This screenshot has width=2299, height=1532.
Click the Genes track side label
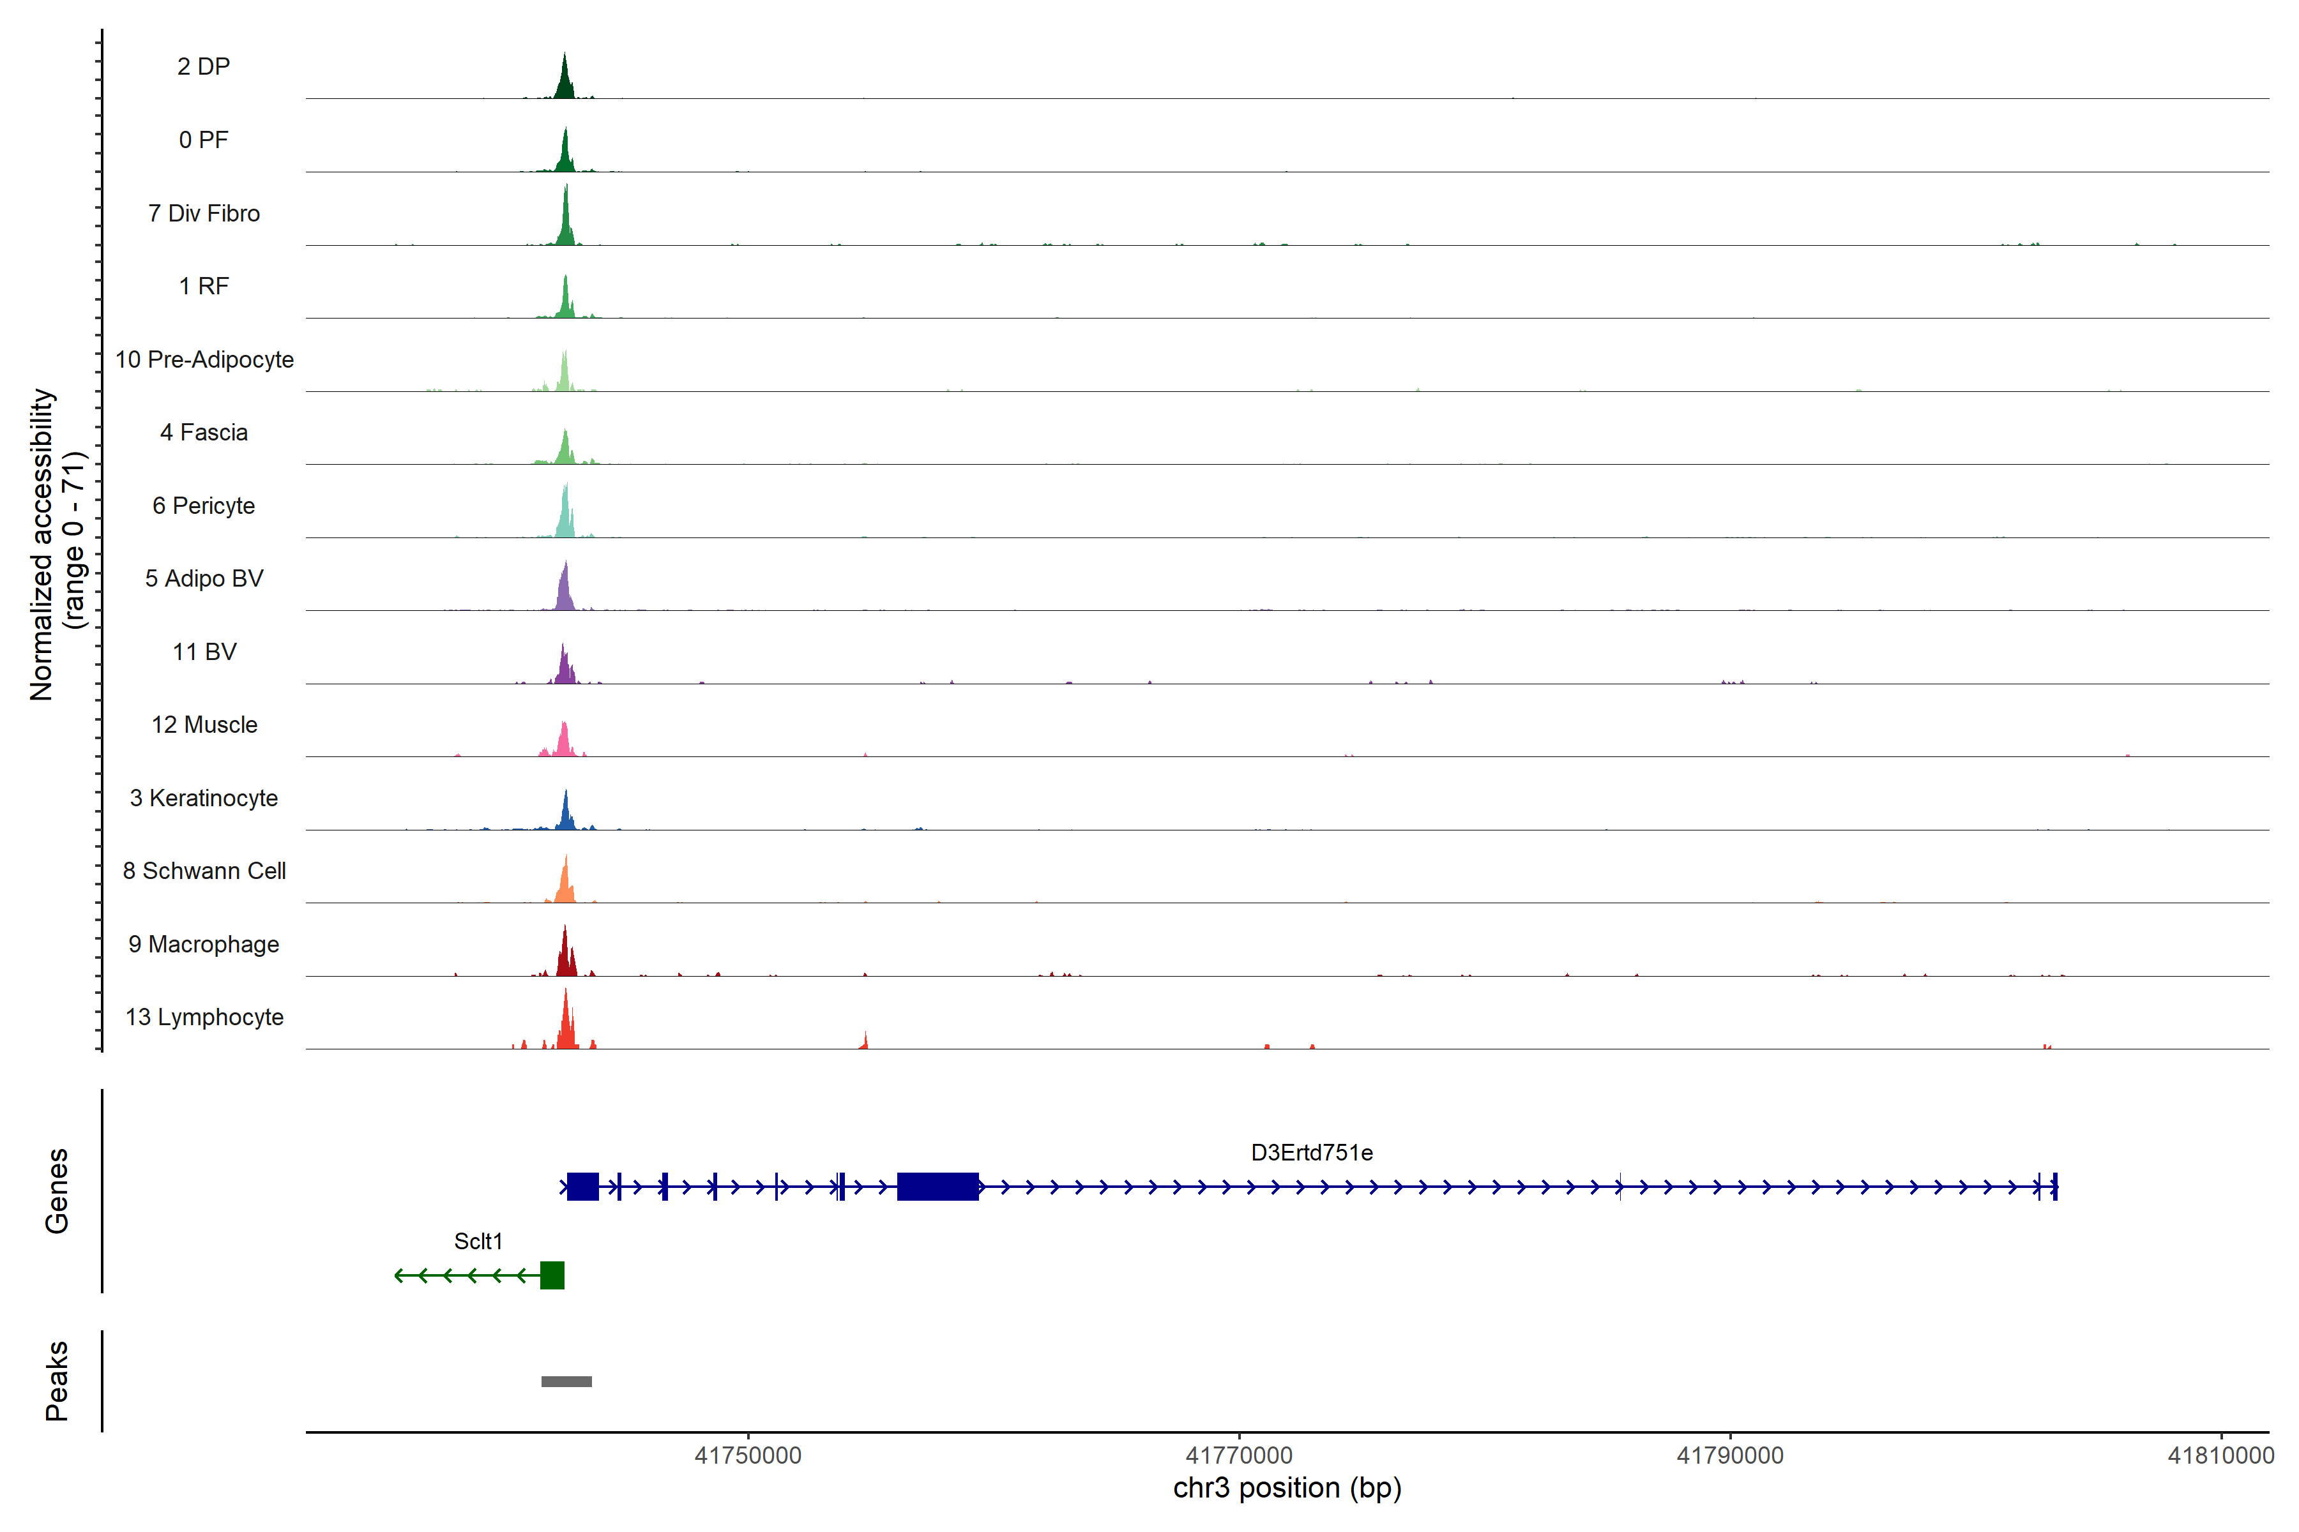coord(57,1191)
